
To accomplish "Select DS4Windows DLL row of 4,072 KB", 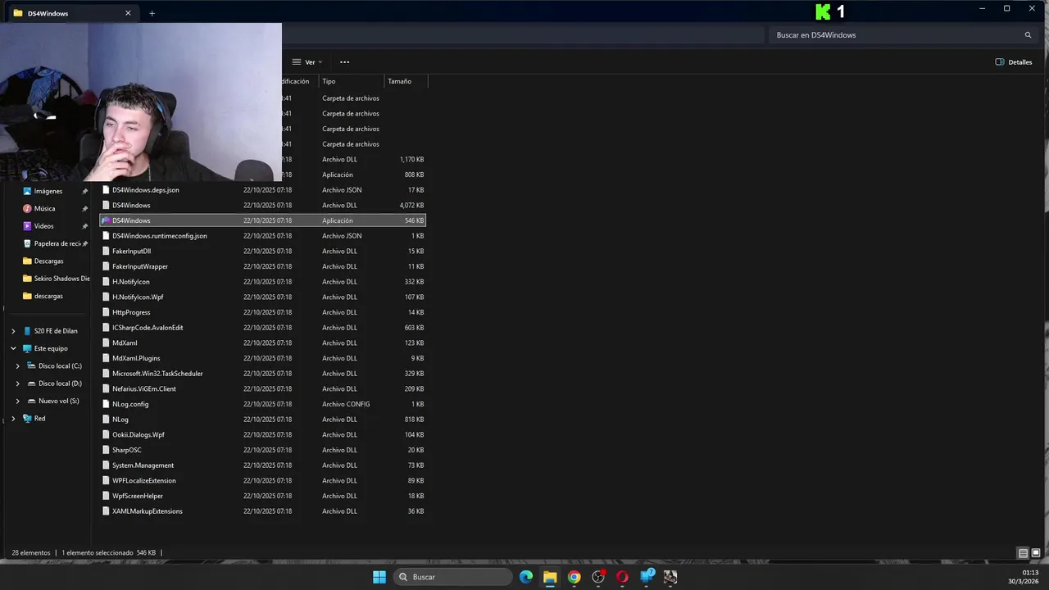I will [x=262, y=205].
